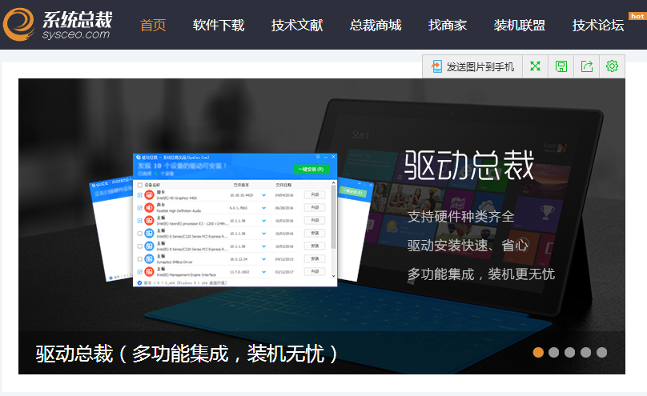Go to the 技术文献 section
The image size is (647, 396).
[297, 25]
